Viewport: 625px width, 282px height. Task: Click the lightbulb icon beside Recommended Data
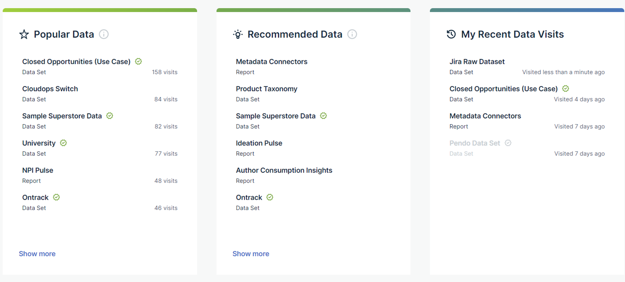point(238,34)
